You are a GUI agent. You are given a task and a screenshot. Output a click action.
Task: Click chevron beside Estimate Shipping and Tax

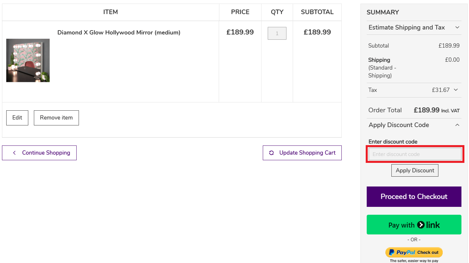(x=457, y=28)
